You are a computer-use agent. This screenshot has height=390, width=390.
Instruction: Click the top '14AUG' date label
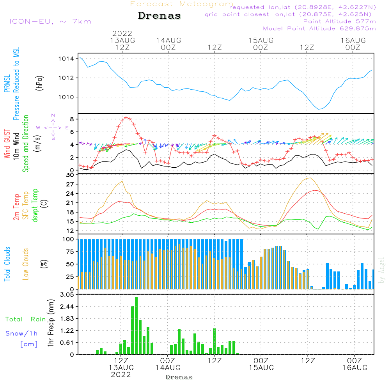pyautogui.click(x=168, y=40)
